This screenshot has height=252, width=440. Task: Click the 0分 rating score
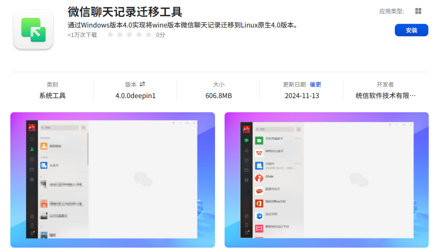click(161, 35)
